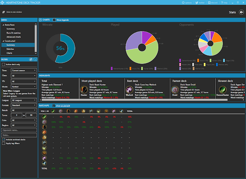246x179 pixels.
Task: Select Runs & matches under Arena Runs
Action: [13, 33]
